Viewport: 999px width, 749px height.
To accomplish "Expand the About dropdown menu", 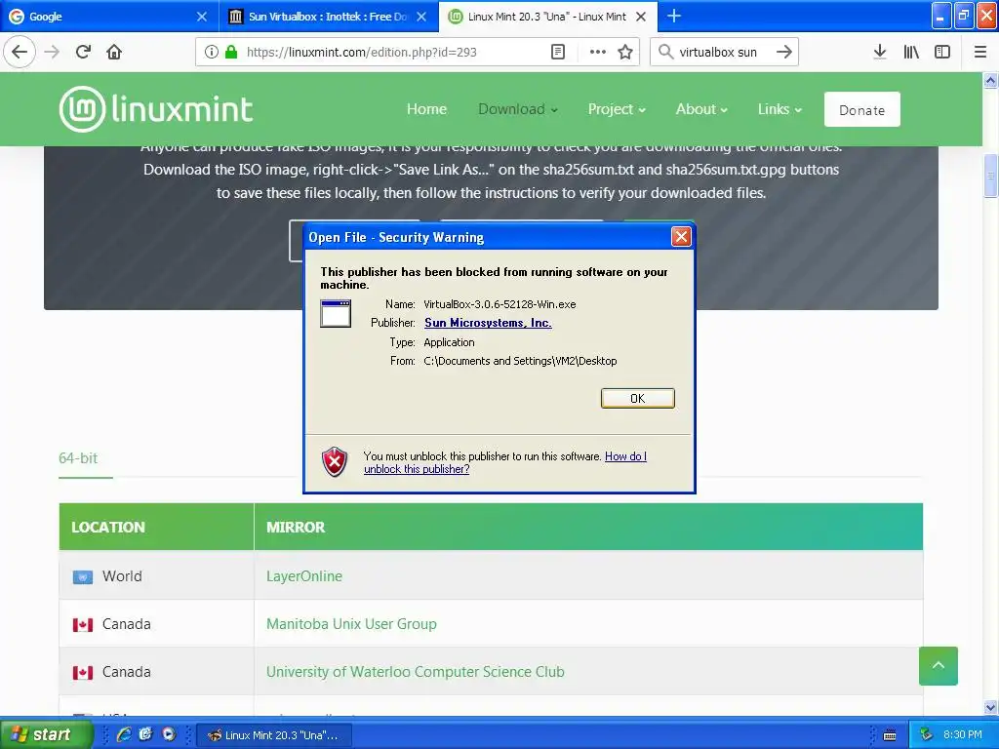I will 701,109.
